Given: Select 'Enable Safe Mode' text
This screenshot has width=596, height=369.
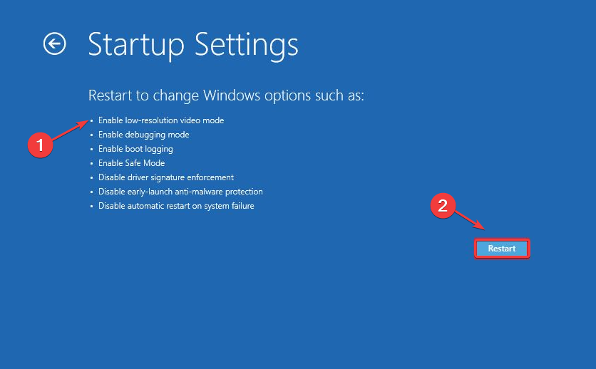Looking at the screenshot, I should [131, 163].
